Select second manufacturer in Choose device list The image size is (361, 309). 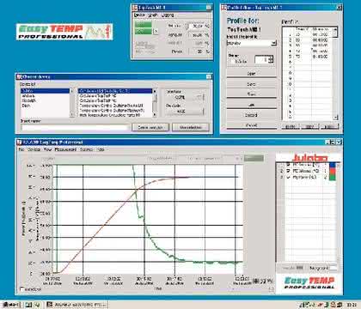click(45, 96)
